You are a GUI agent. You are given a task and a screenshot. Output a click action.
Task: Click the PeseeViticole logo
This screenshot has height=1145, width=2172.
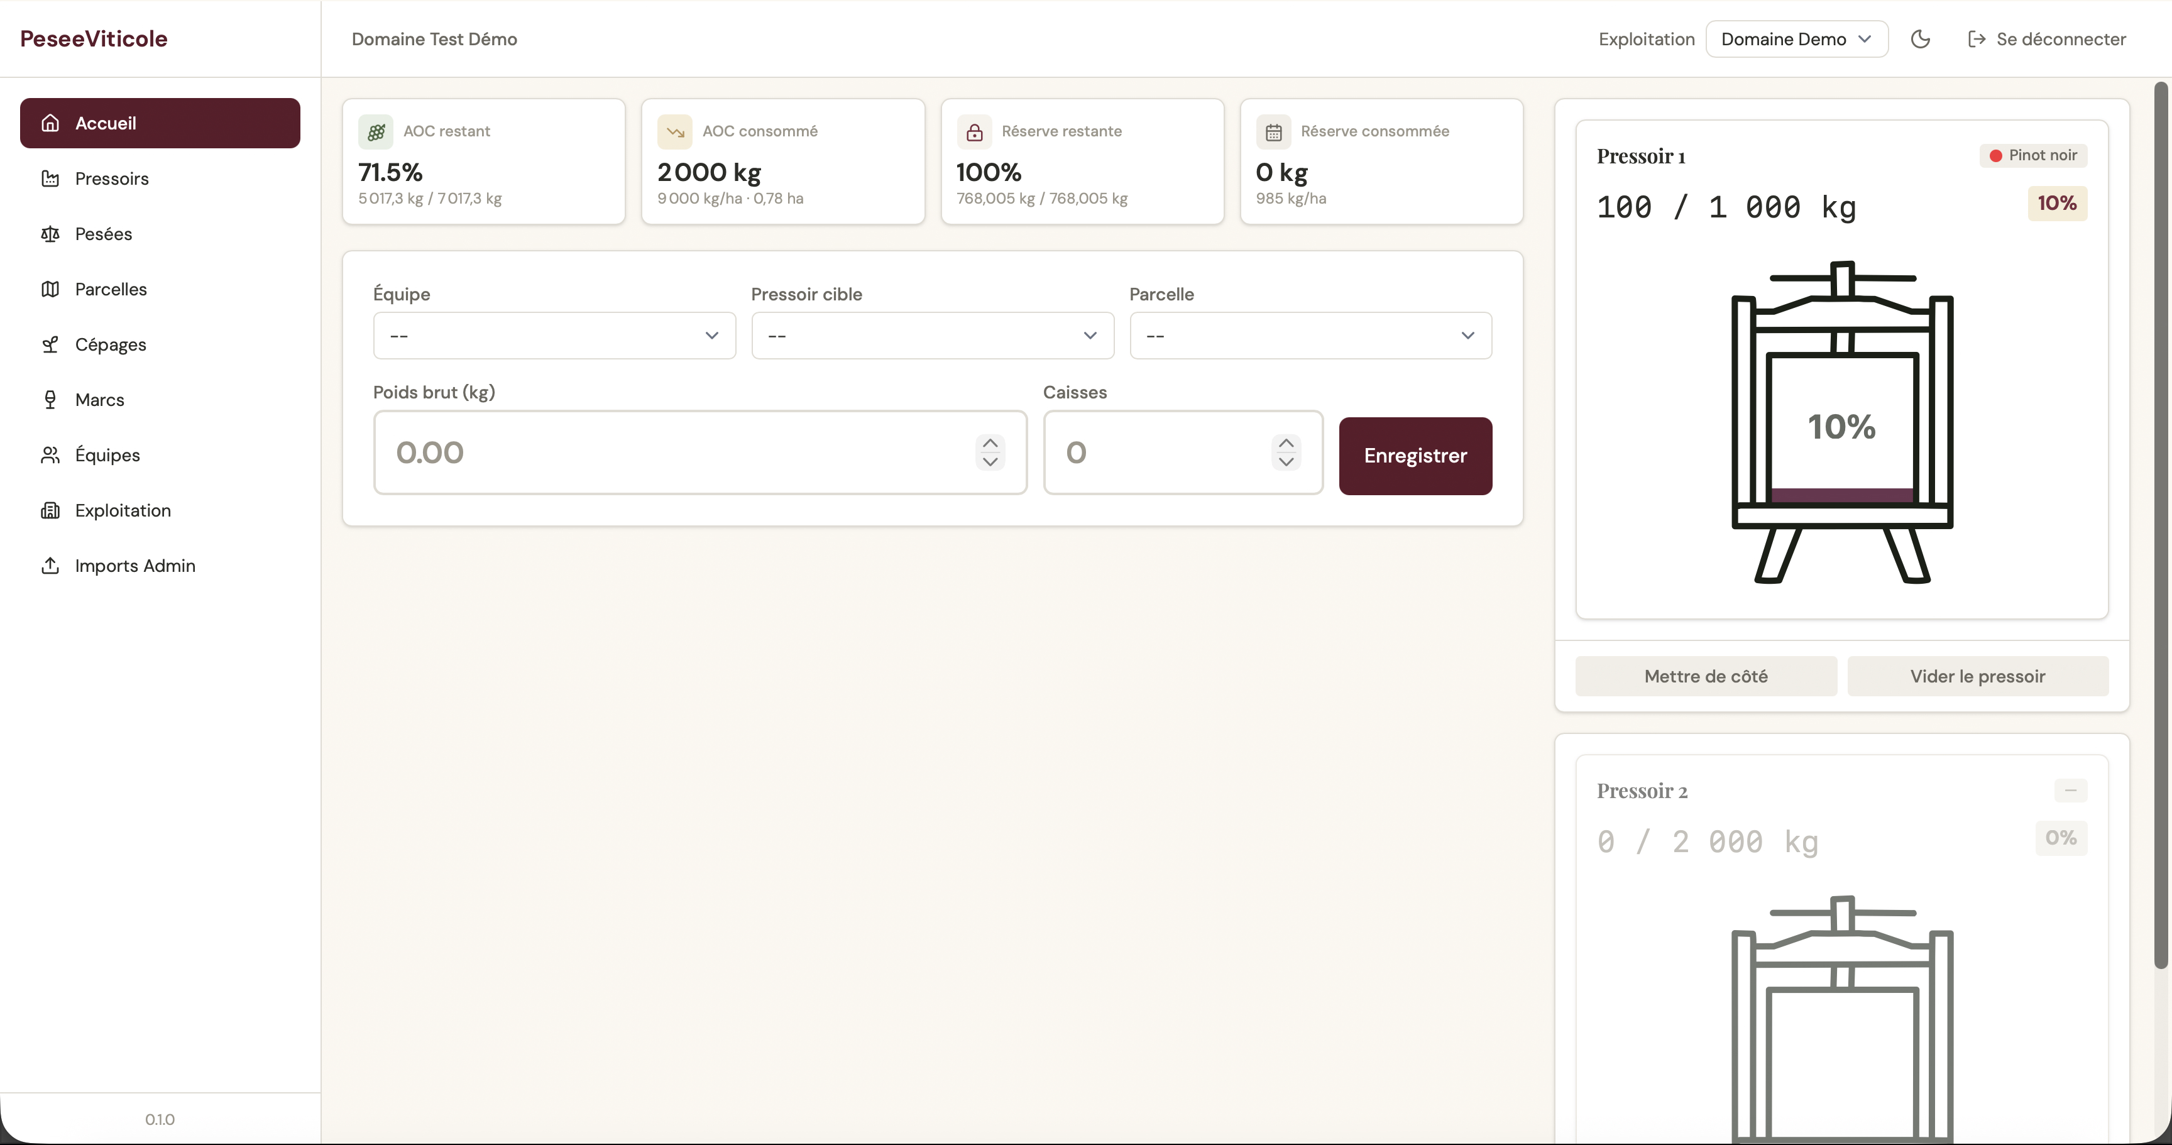[94, 39]
